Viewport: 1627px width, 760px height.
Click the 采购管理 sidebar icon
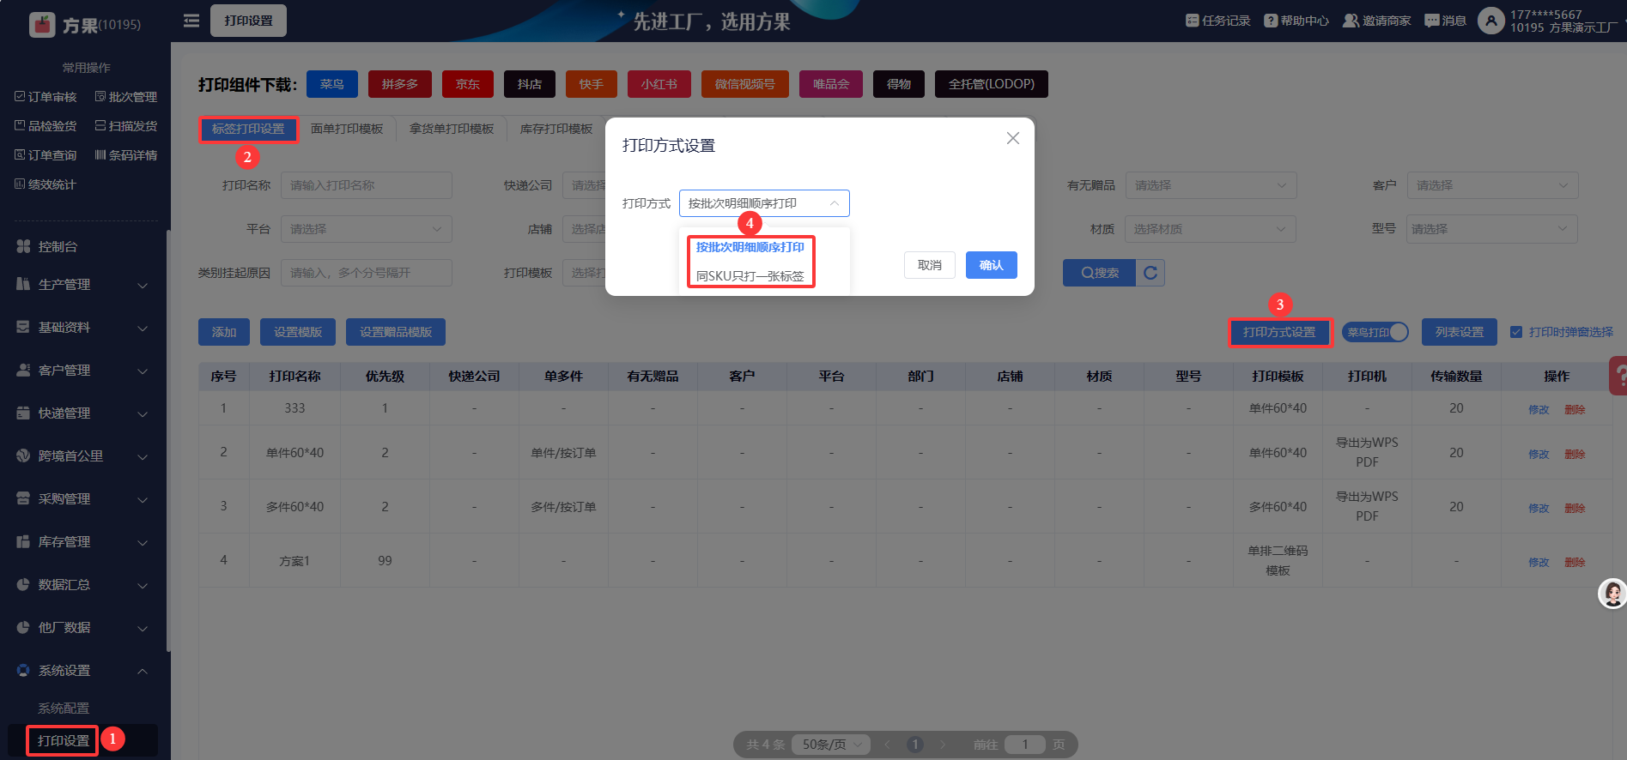(x=23, y=498)
